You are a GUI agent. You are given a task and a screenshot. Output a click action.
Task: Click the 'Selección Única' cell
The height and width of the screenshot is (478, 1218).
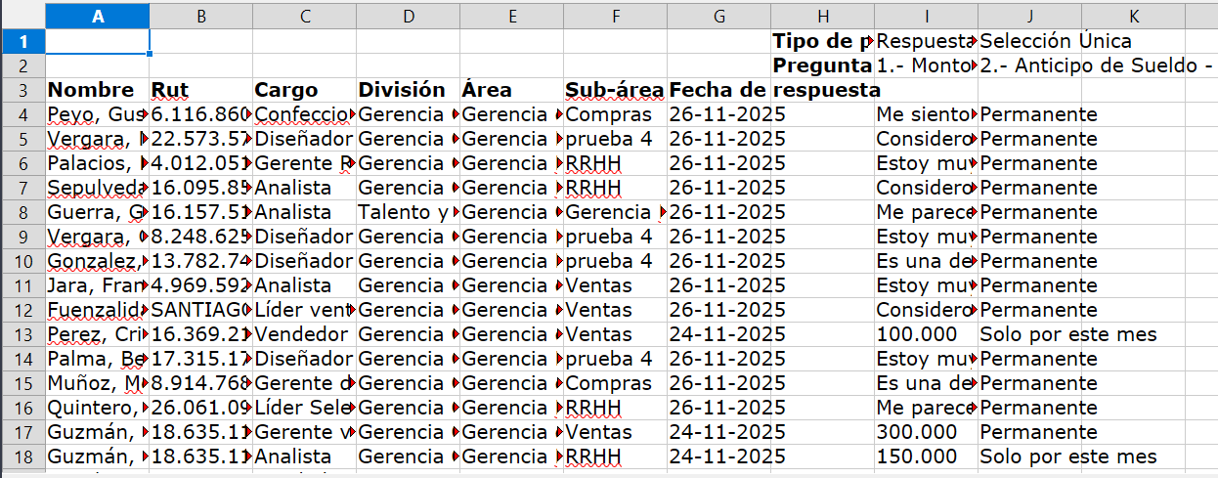click(x=1056, y=41)
